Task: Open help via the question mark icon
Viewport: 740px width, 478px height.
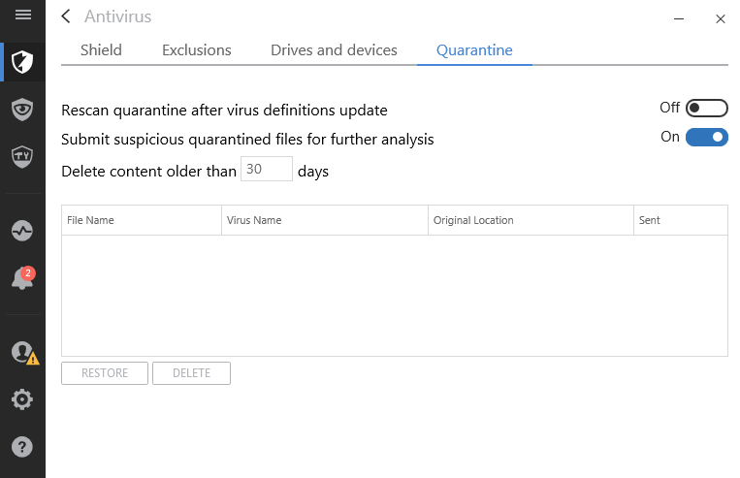Action: (22, 446)
